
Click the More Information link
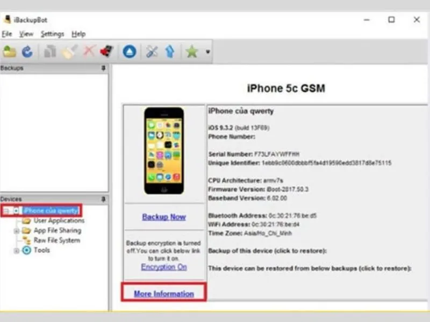pos(164,294)
